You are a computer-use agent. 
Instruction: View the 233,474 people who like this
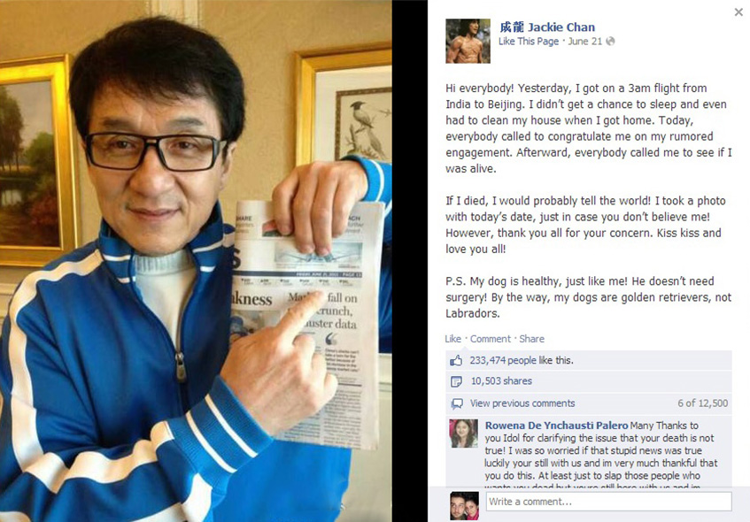[x=522, y=360]
